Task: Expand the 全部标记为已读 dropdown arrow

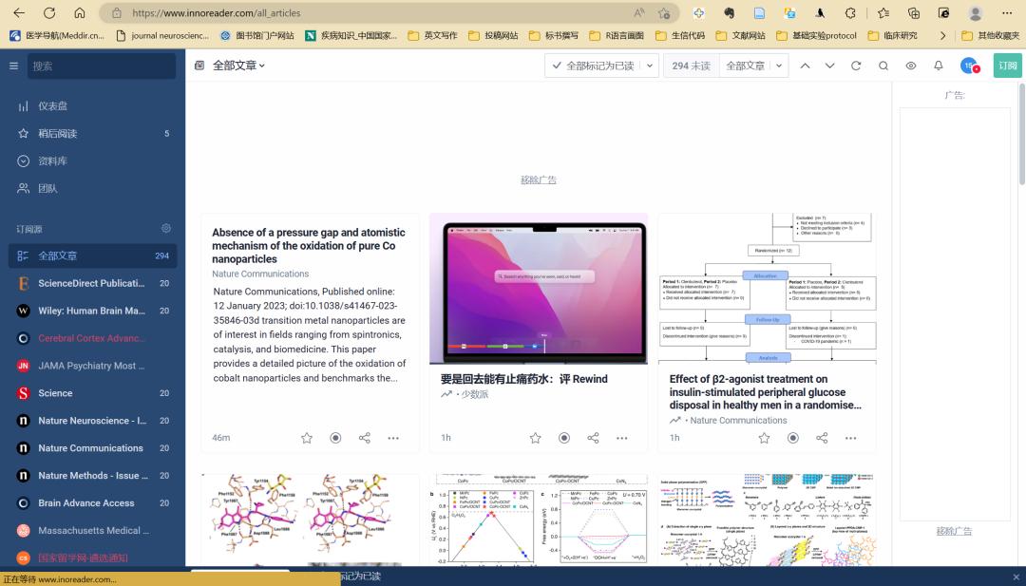Action: 650,66
